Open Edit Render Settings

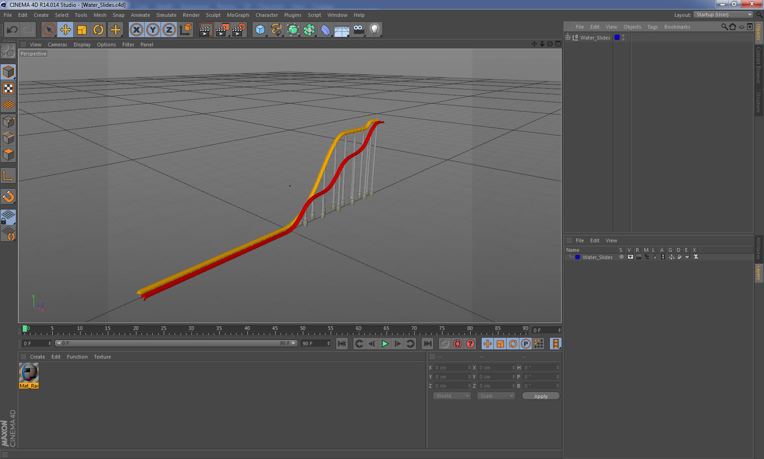point(239,30)
